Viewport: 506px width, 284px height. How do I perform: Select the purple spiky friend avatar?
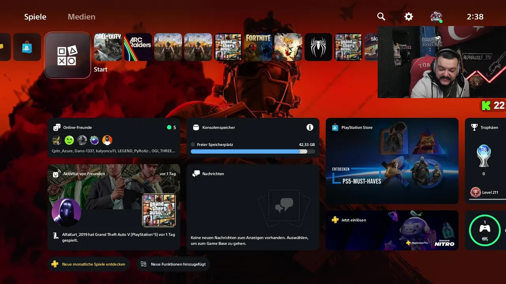click(x=94, y=140)
